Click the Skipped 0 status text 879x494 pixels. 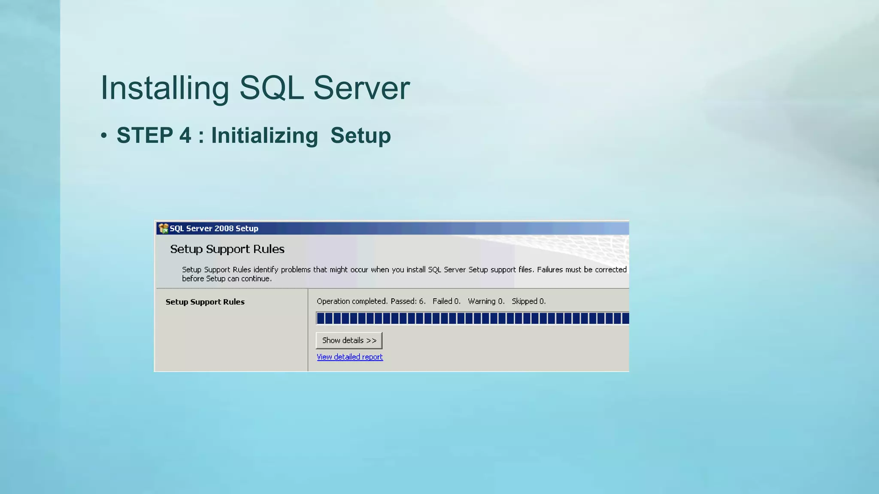[x=529, y=301]
